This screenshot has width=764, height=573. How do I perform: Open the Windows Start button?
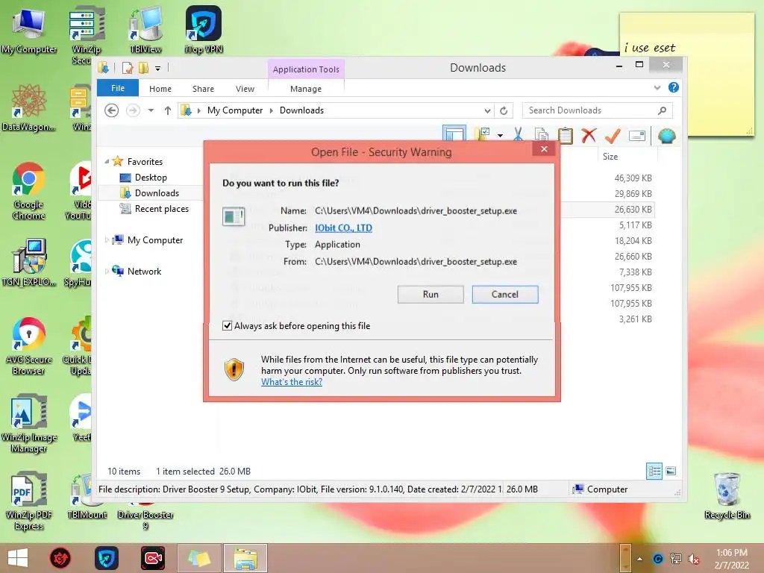pos(18,558)
